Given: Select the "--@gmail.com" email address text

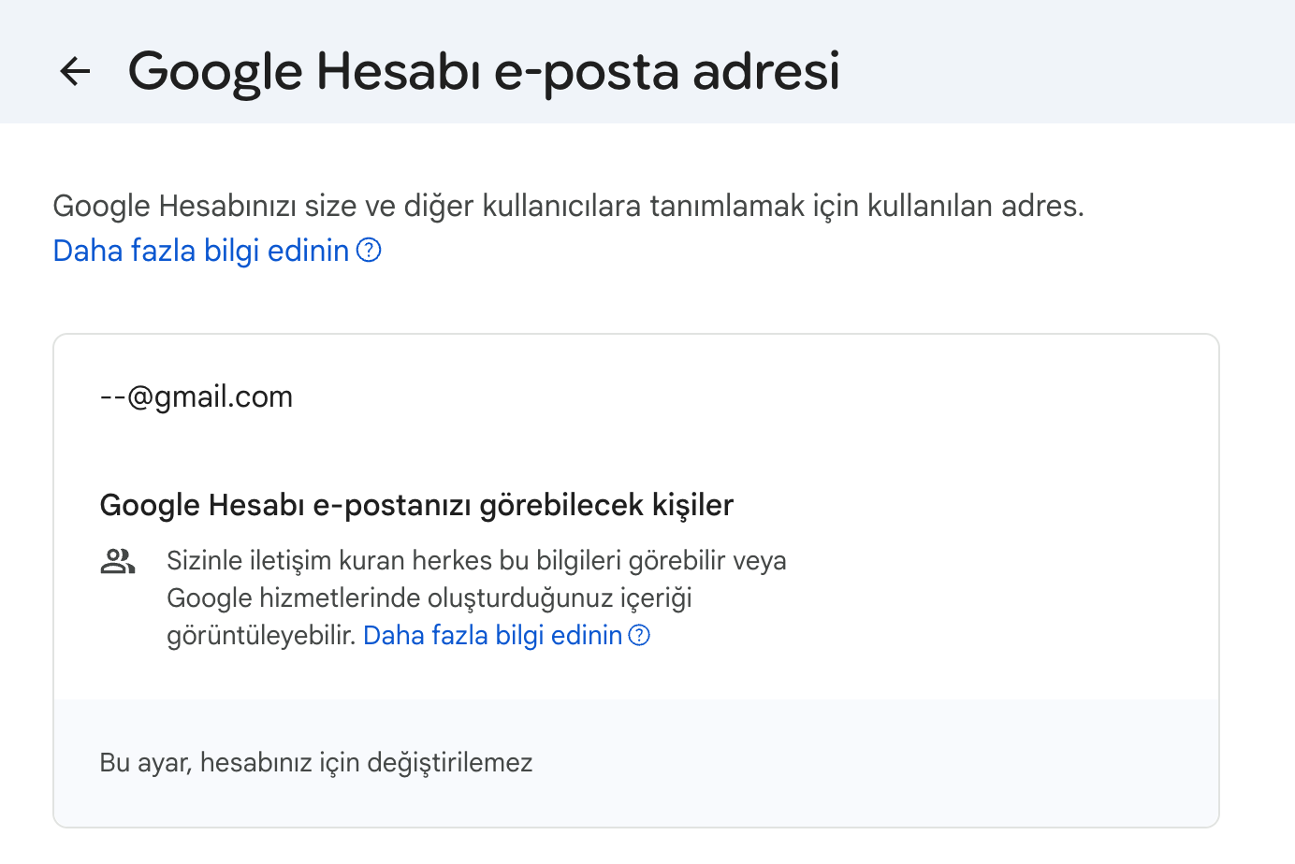Looking at the screenshot, I should pyautogui.click(x=196, y=396).
